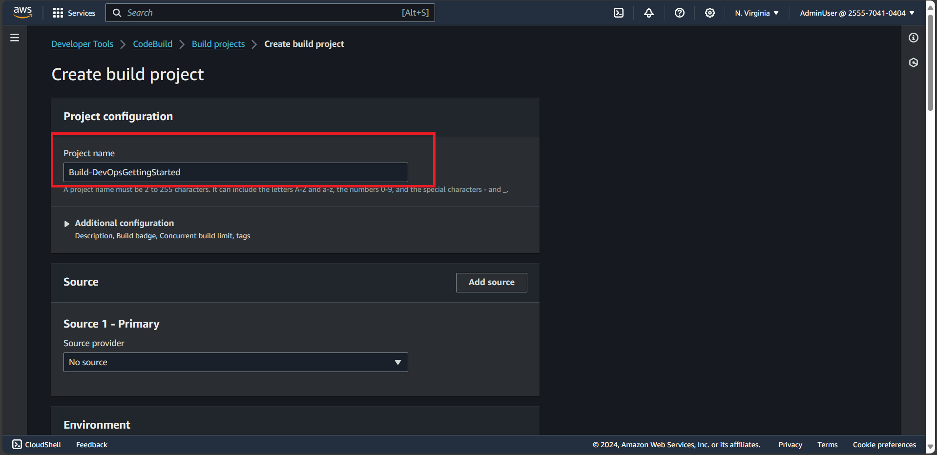Click the AWS logo home icon
Image resolution: width=937 pixels, height=455 pixels.
[x=22, y=12]
